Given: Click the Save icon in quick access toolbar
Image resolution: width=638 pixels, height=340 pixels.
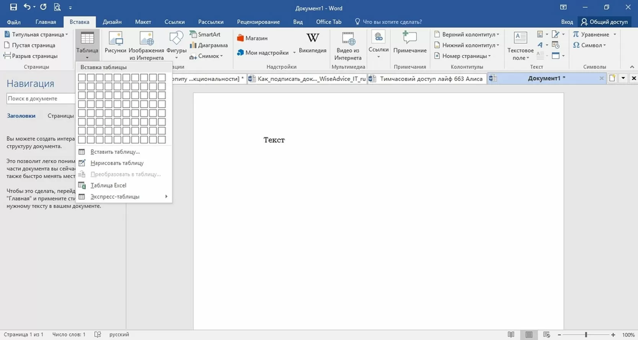Looking at the screenshot, I should [13, 7].
